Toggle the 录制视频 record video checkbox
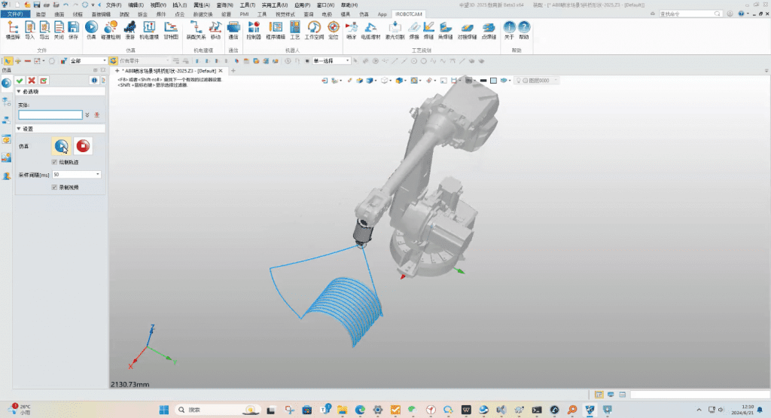The image size is (771, 418). tap(54, 187)
